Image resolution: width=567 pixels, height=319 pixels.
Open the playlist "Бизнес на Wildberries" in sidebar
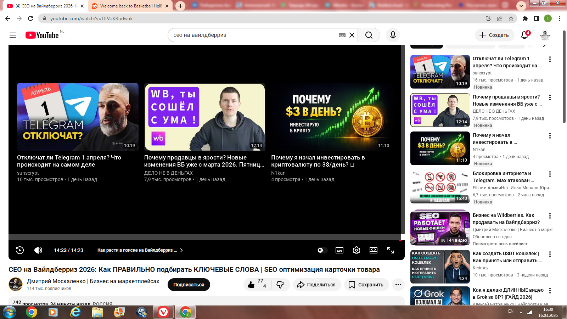pyautogui.click(x=440, y=228)
